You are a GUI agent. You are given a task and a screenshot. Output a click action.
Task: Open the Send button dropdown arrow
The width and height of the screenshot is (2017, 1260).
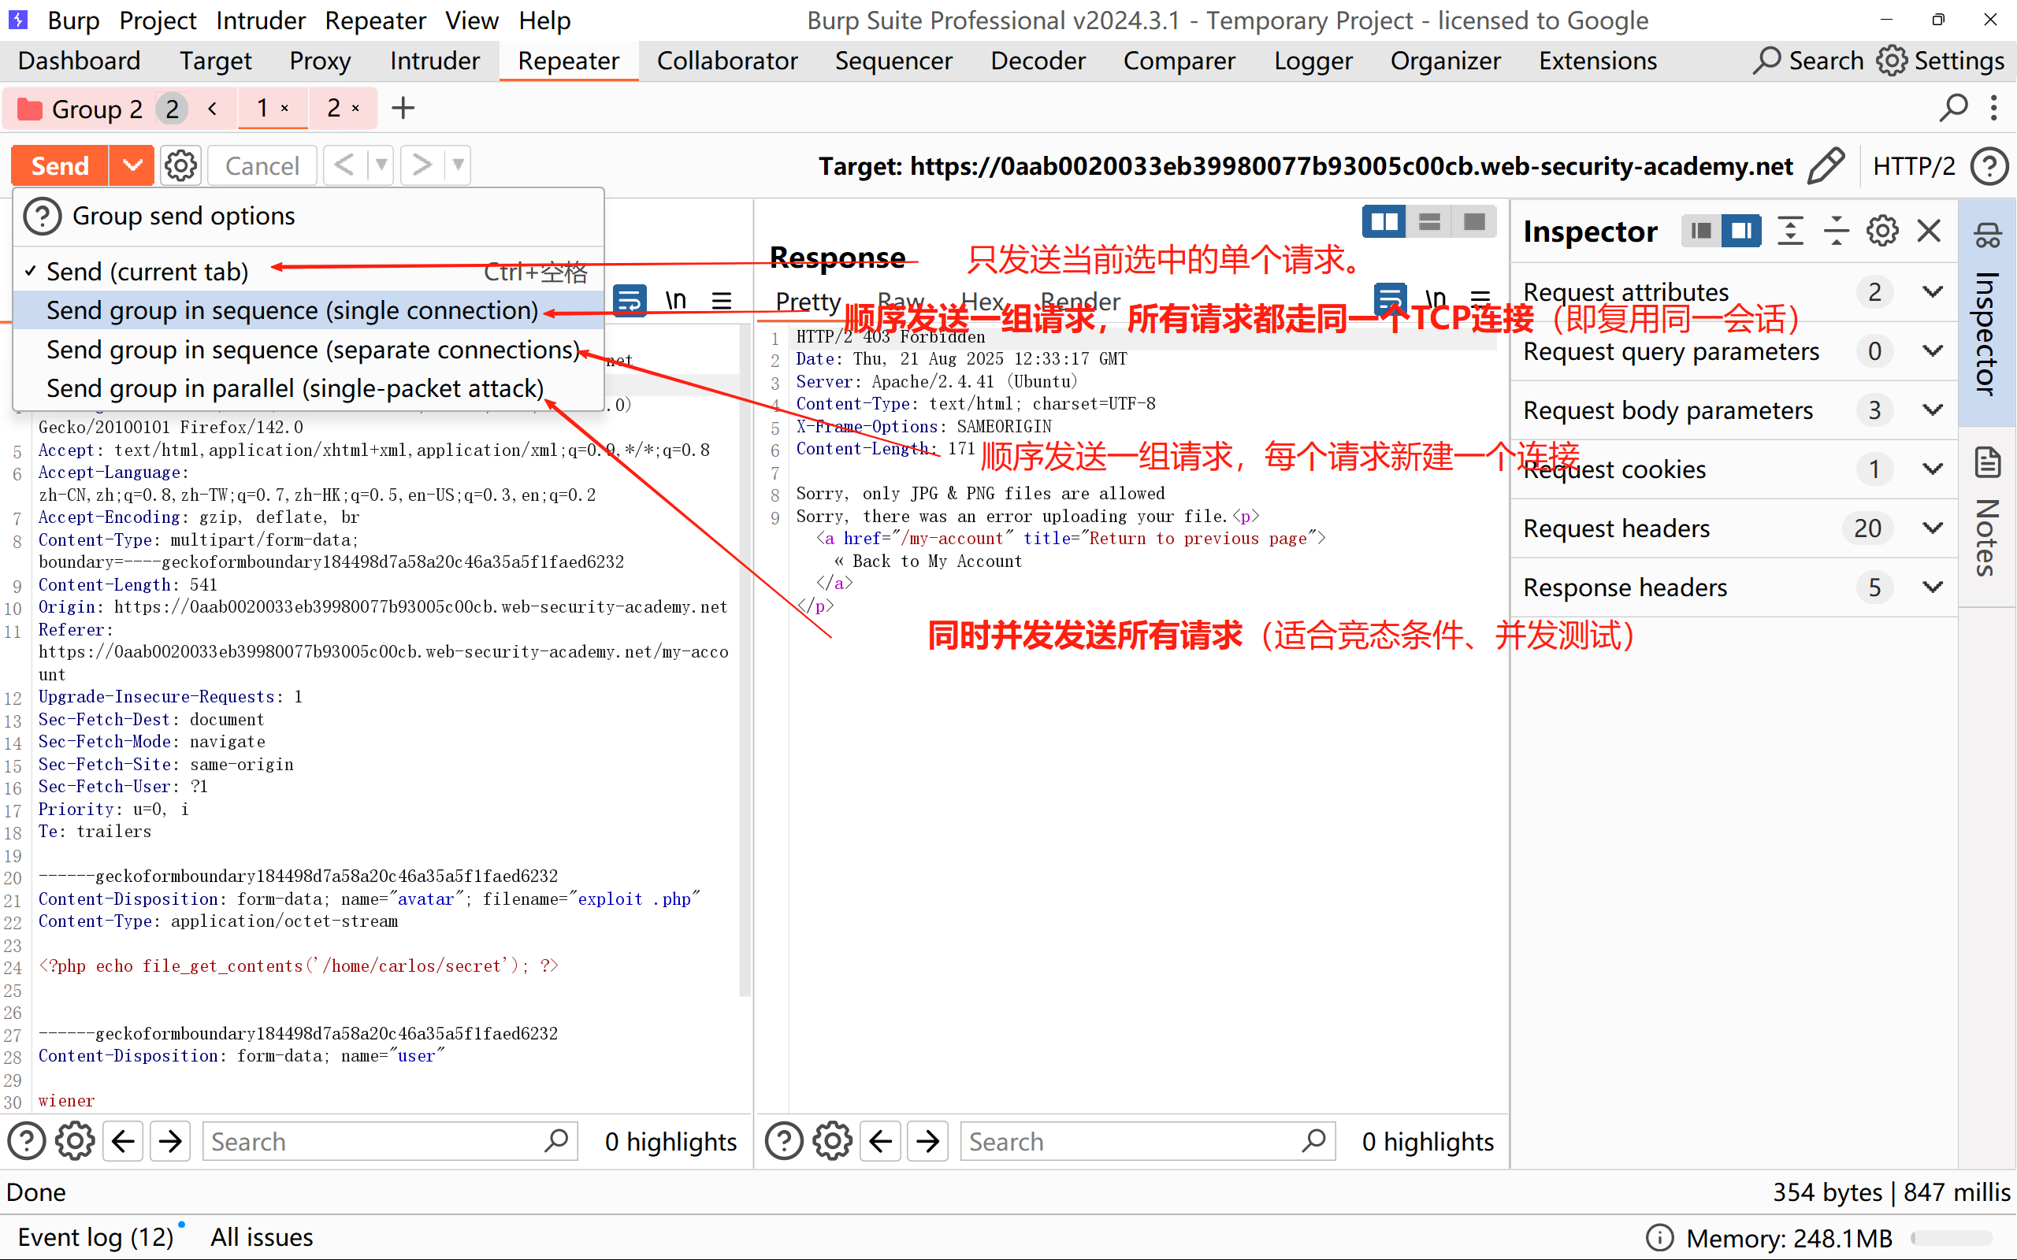pyautogui.click(x=132, y=166)
